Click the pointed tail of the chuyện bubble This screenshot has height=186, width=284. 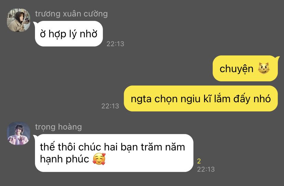[277, 58]
